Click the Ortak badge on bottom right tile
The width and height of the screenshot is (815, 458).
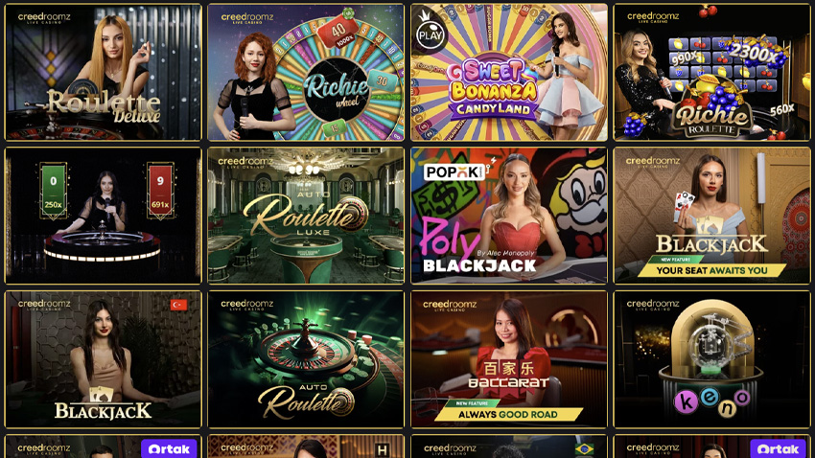tap(779, 448)
